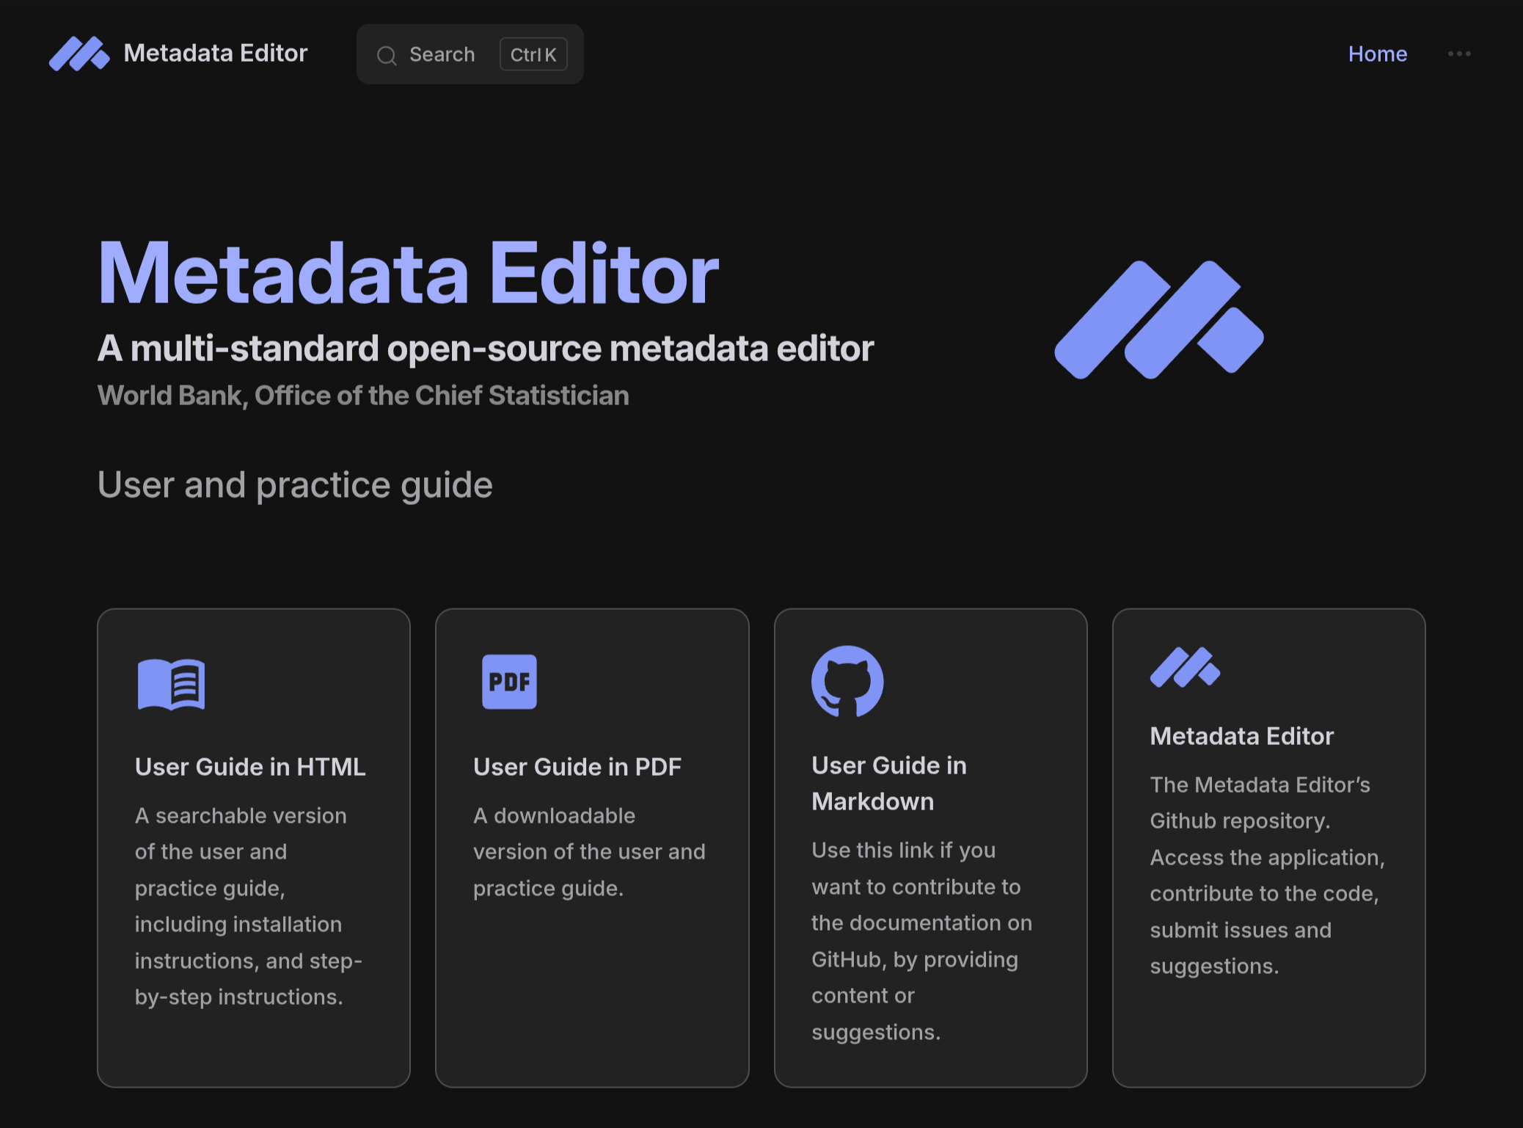Viewport: 1523px width, 1128px height.
Task: Focus the Search input box
Action: tap(442, 55)
